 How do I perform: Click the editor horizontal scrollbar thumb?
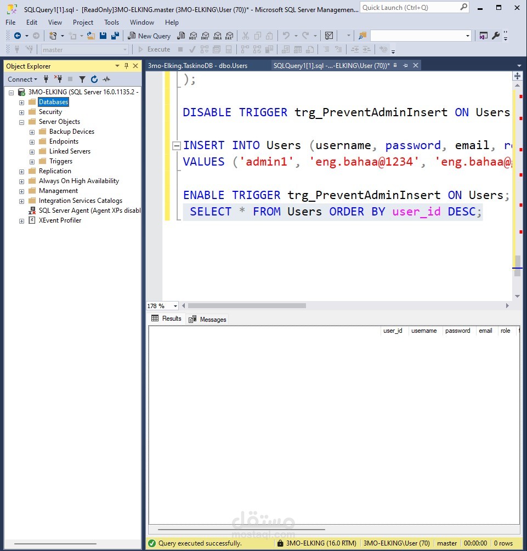[247, 306]
